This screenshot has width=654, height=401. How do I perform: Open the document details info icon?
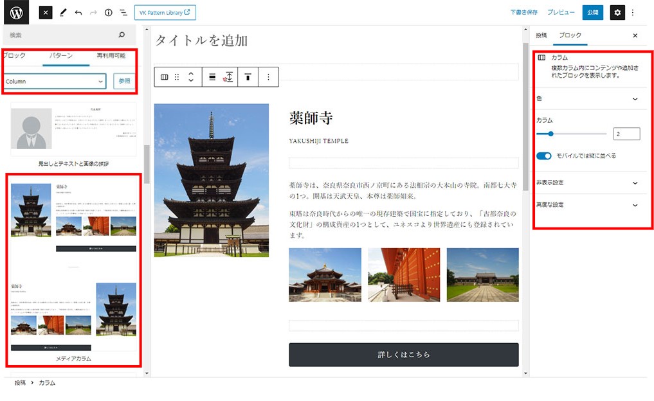pos(108,13)
